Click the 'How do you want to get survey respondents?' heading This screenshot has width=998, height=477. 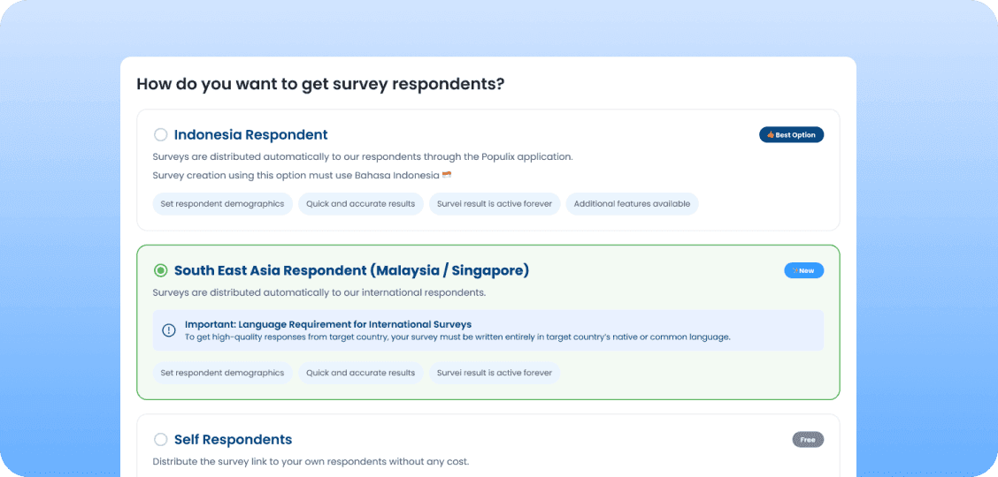321,85
